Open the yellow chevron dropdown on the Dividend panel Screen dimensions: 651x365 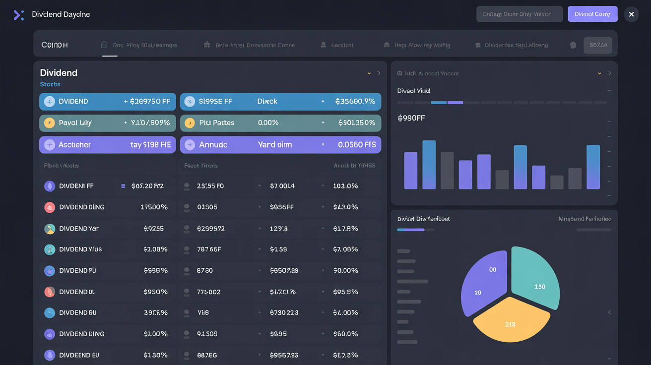[x=369, y=72]
